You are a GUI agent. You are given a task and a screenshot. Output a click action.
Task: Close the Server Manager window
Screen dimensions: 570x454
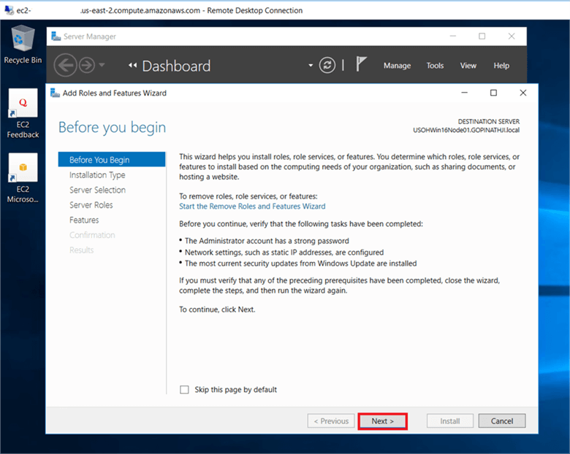pos(511,36)
